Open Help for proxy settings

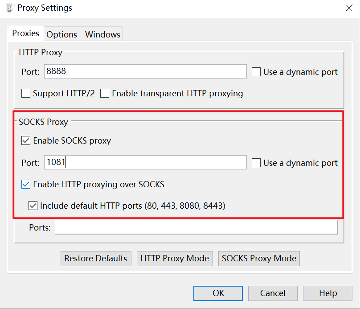tap(327, 293)
